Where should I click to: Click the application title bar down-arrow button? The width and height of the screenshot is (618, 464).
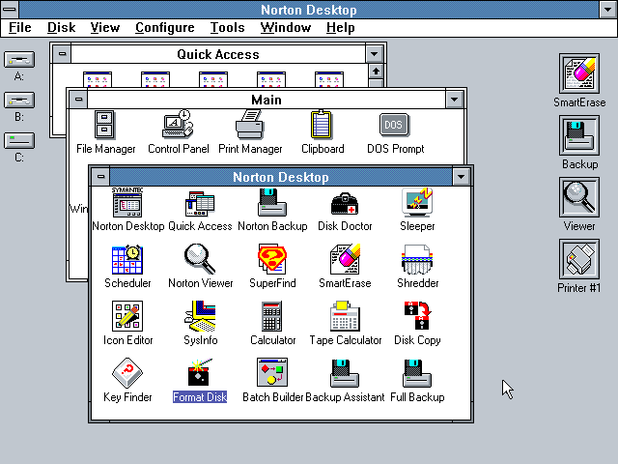coord(607,10)
